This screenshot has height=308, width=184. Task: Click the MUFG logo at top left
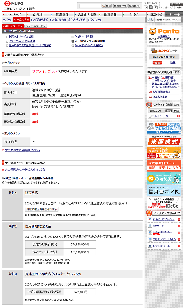[x=13, y=4]
